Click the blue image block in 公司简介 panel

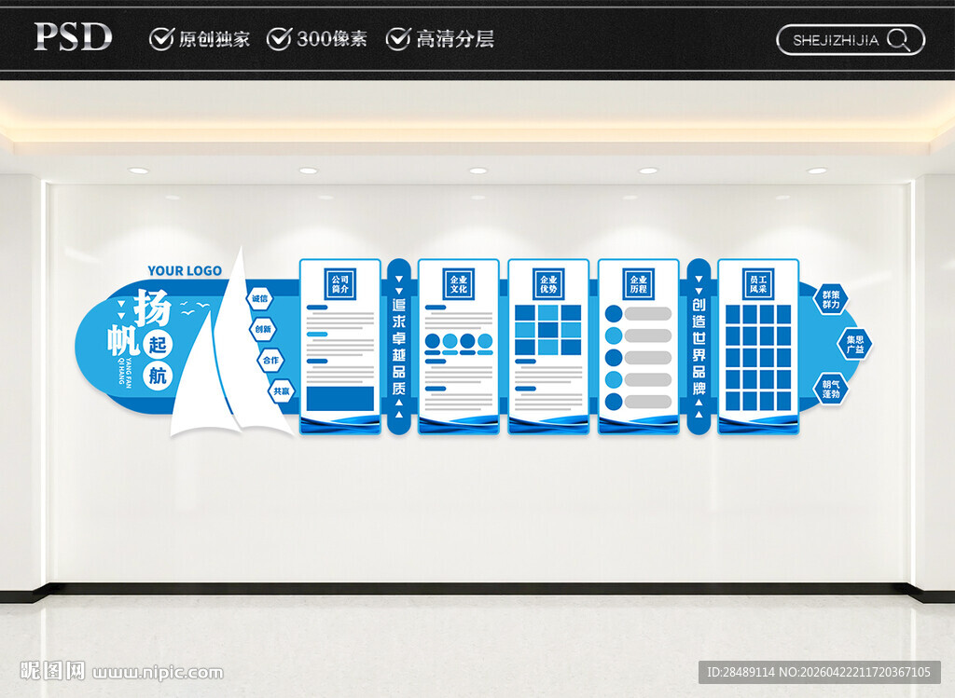[x=339, y=399]
